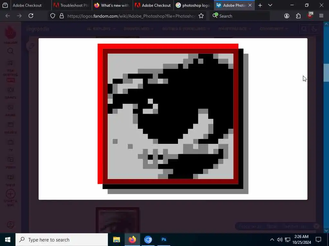Image resolution: width=329 pixels, height=246 pixels.
Task: Toggle the wiki dark mode moon
Action: pos(314,29)
